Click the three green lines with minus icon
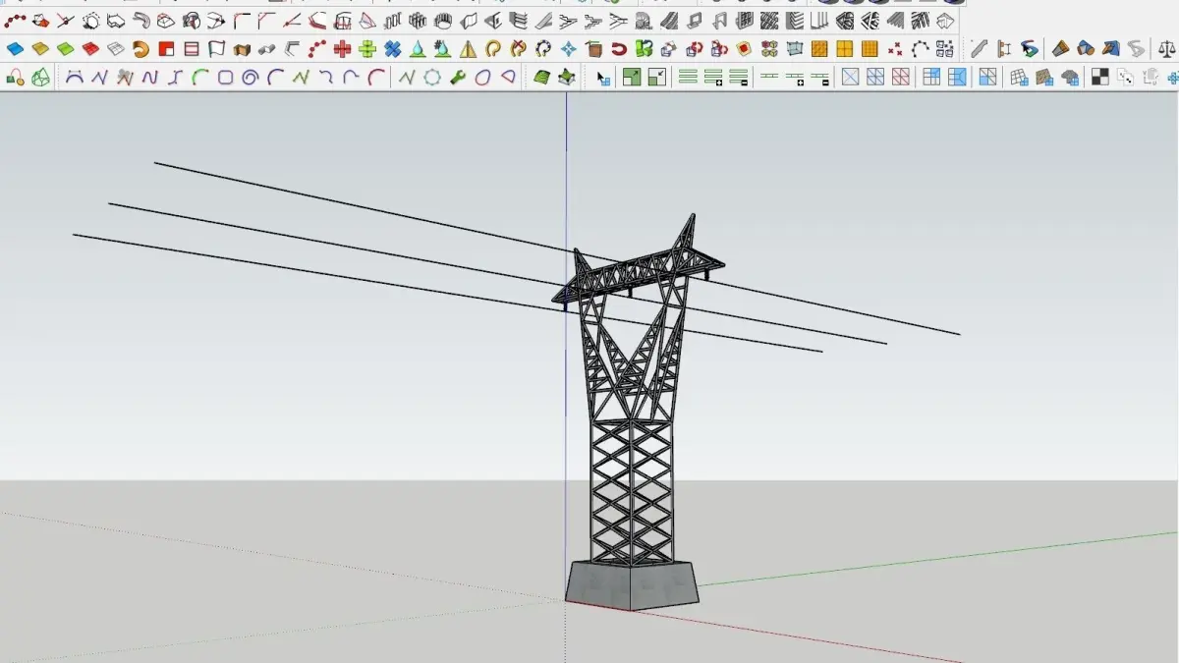The width and height of the screenshot is (1179, 663). (x=738, y=77)
